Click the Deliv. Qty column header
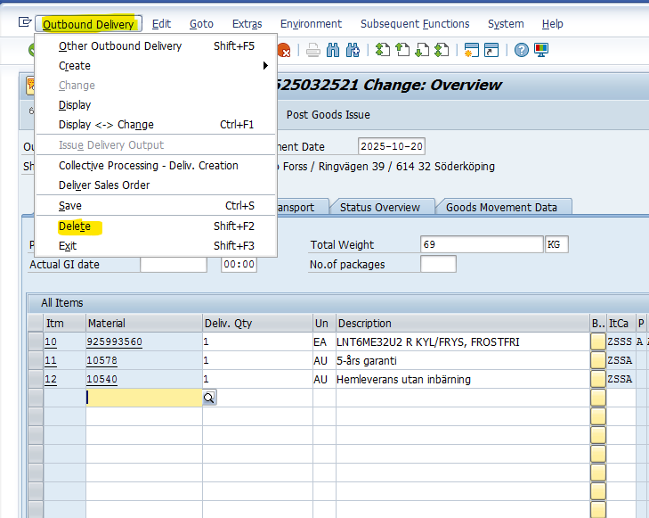The height and width of the screenshot is (518, 649). pyautogui.click(x=257, y=324)
